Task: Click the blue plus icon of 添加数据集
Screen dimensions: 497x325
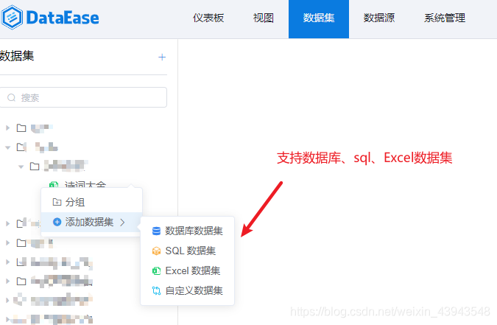Action: click(x=57, y=222)
